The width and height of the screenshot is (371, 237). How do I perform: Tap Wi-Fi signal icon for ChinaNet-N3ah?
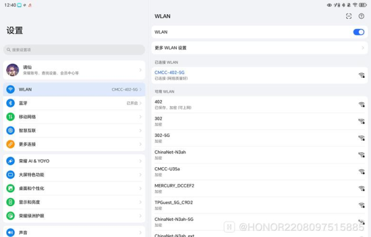click(x=361, y=155)
